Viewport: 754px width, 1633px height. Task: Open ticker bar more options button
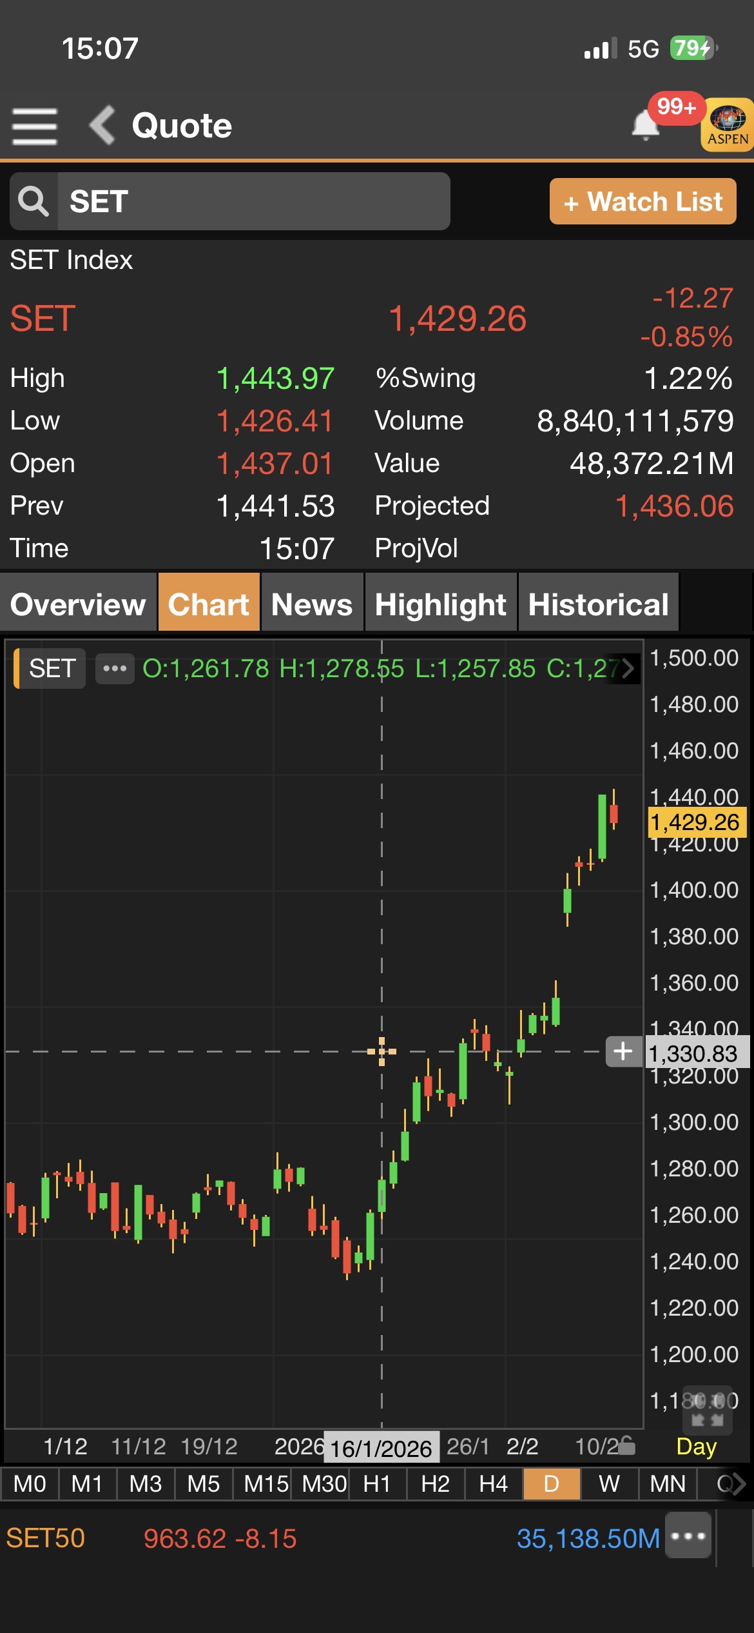(x=688, y=1537)
